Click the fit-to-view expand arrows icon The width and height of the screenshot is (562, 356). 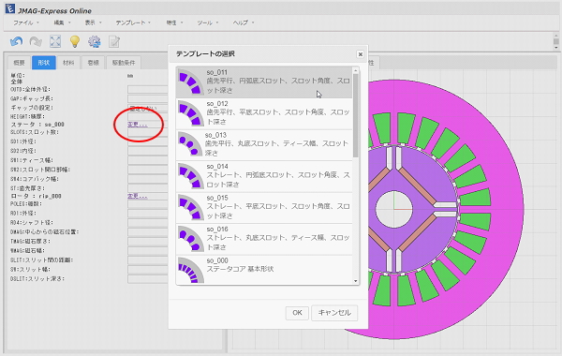(x=55, y=41)
